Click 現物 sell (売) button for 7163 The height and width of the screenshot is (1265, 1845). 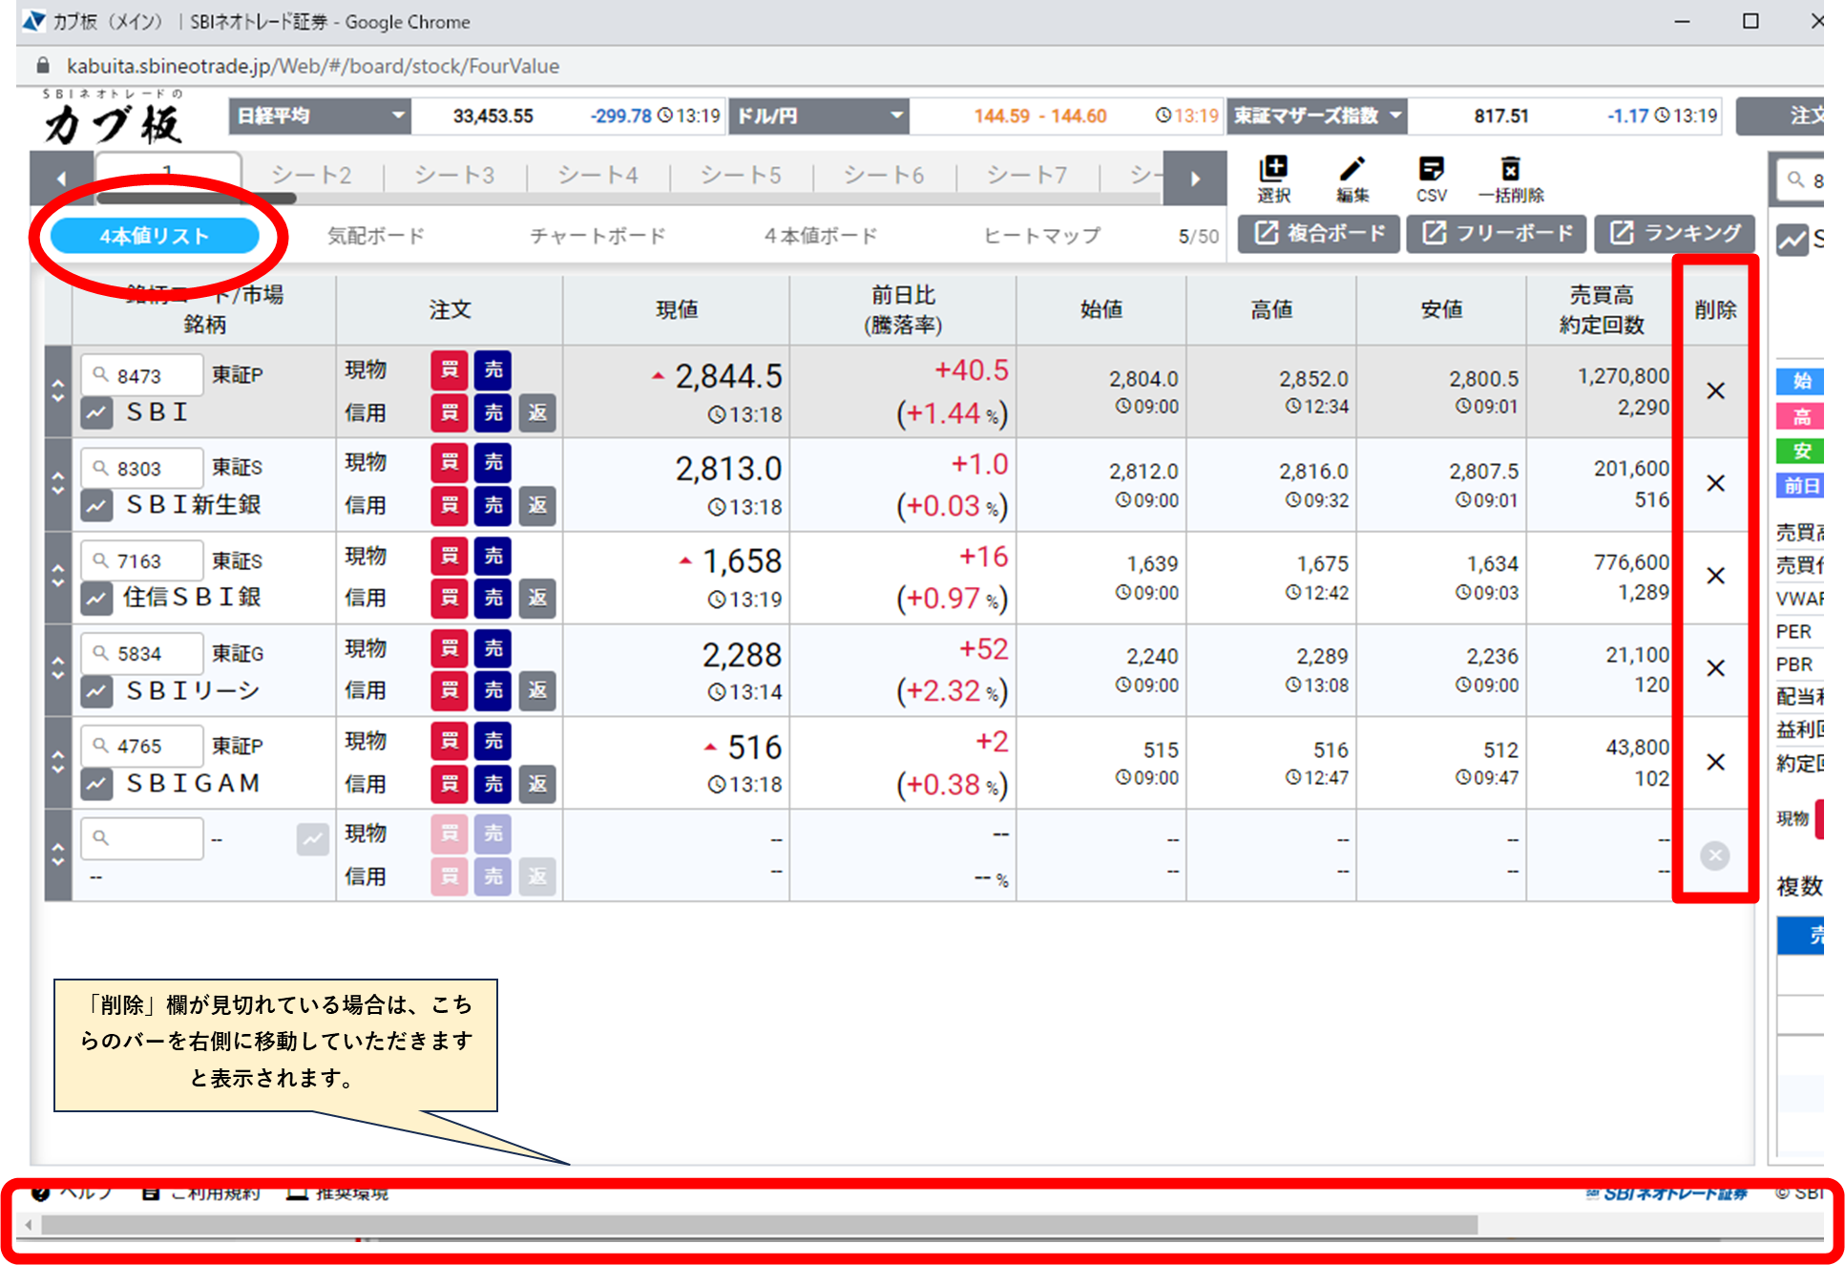pos(493,556)
